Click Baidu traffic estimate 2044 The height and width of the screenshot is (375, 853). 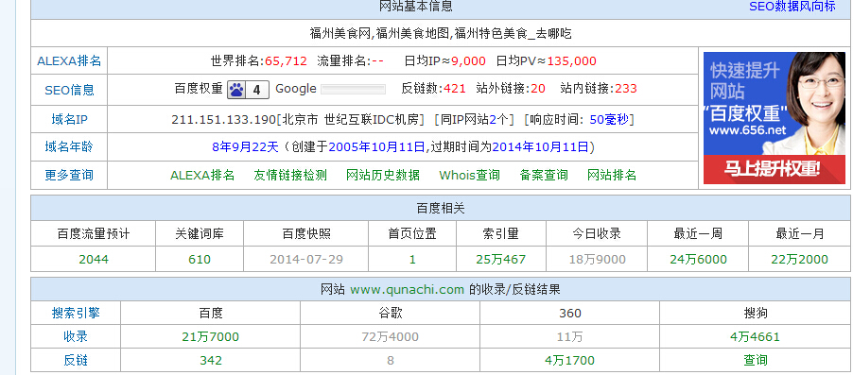pos(94,259)
